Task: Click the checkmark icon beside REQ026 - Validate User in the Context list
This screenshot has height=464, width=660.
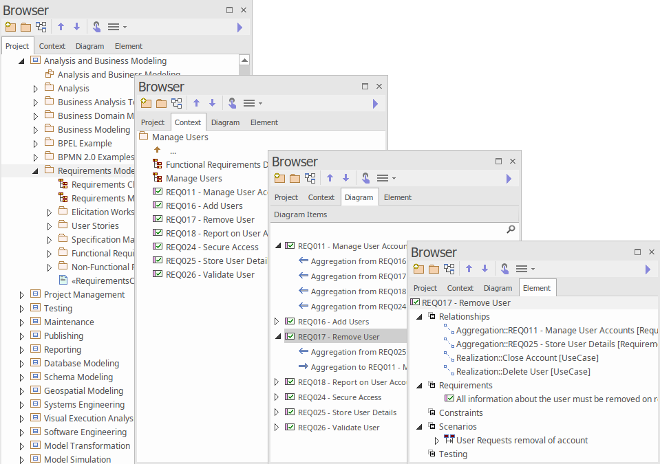Action: point(158,274)
